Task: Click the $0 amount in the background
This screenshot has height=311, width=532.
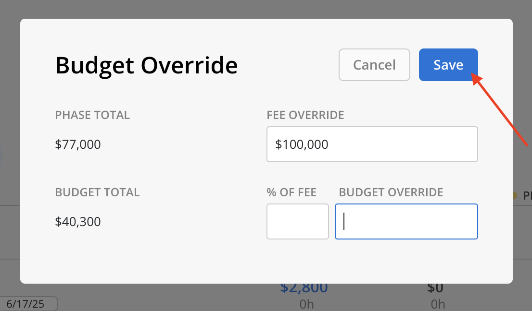Action: (x=435, y=288)
